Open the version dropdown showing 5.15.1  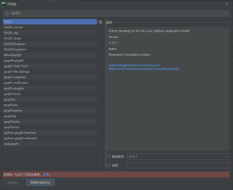point(226,156)
